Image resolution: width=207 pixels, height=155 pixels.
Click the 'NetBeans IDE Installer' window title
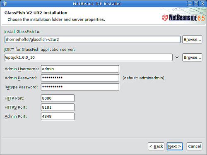(97, 4)
